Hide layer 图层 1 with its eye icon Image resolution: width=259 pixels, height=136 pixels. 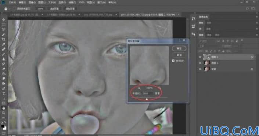[x=200, y=63]
